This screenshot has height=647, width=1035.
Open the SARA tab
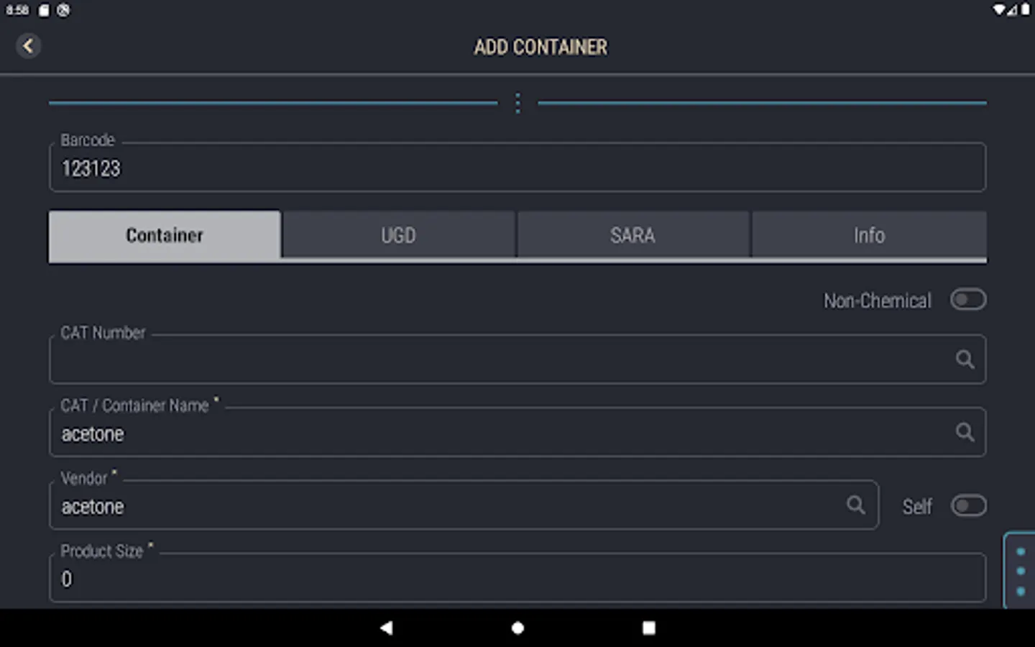click(633, 236)
